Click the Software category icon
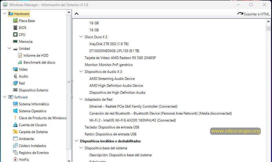This screenshot has height=162, width=272. 11,97
